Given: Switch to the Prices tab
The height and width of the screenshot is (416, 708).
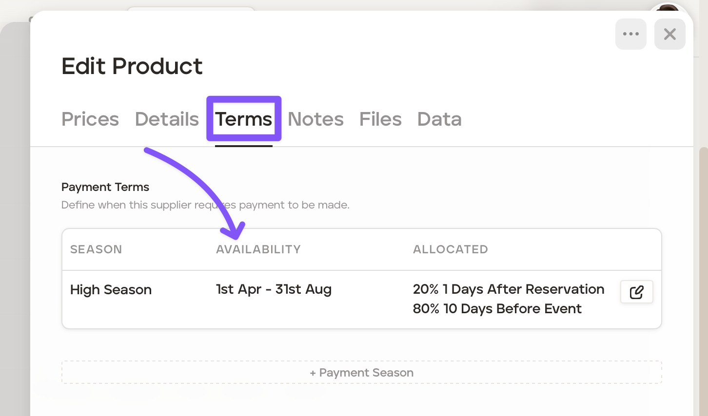Looking at the screenshot, I should point(90,119).
